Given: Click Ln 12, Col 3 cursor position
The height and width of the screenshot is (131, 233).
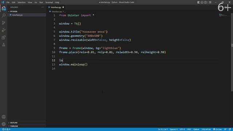Looking at the screenshot, I should [163, 130].
